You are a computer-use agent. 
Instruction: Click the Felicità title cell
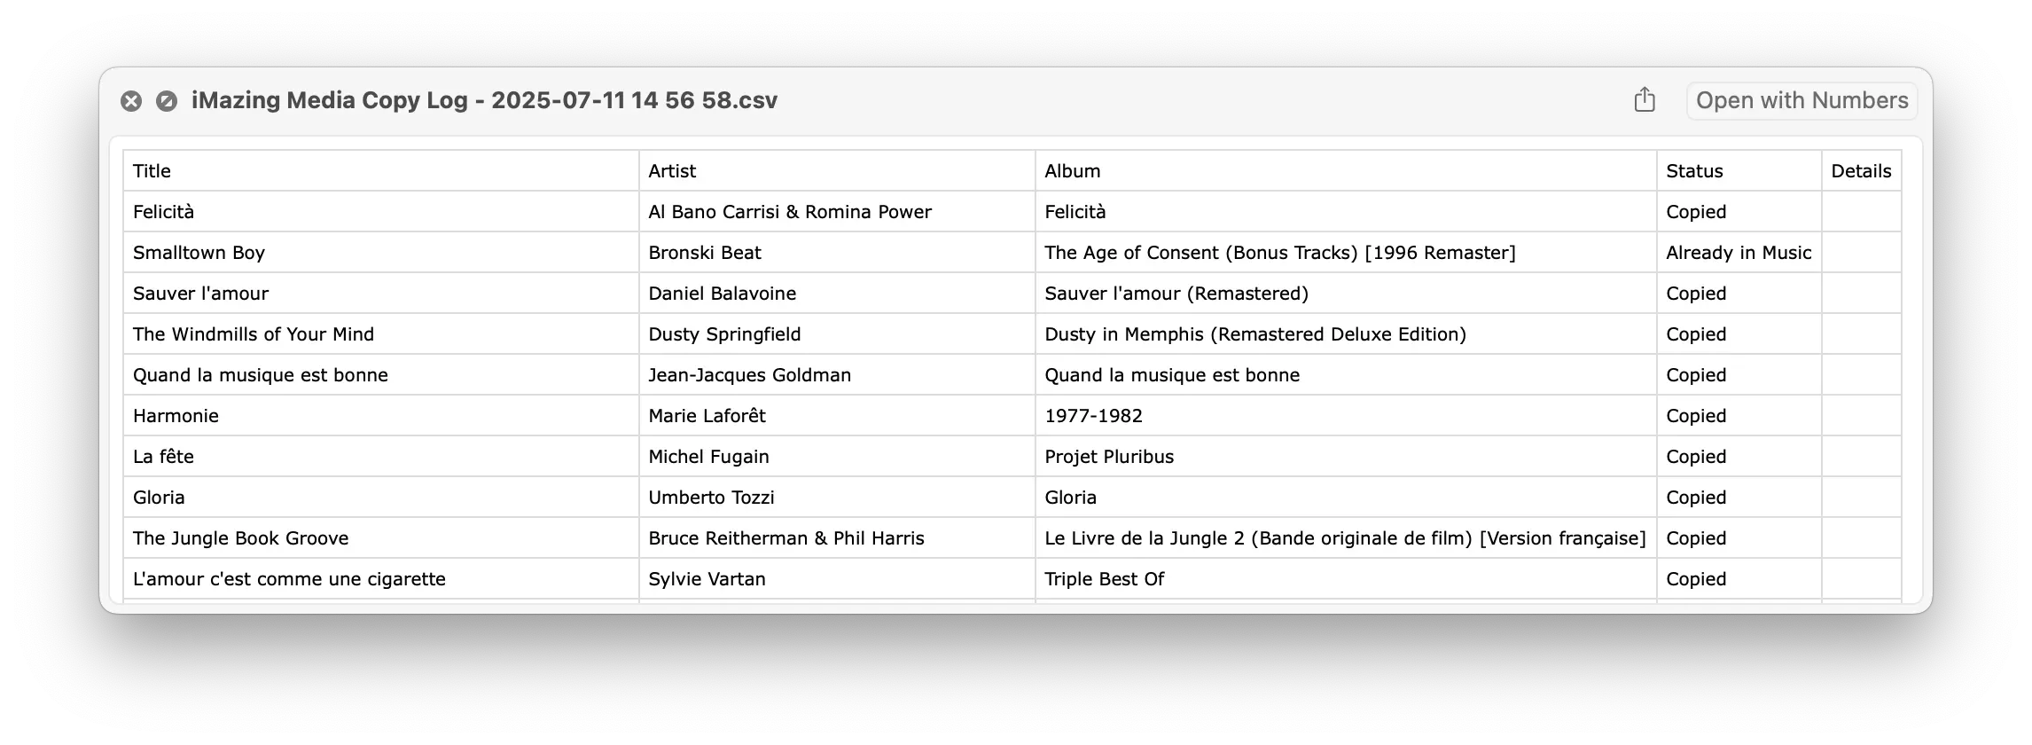coord(163,211)
